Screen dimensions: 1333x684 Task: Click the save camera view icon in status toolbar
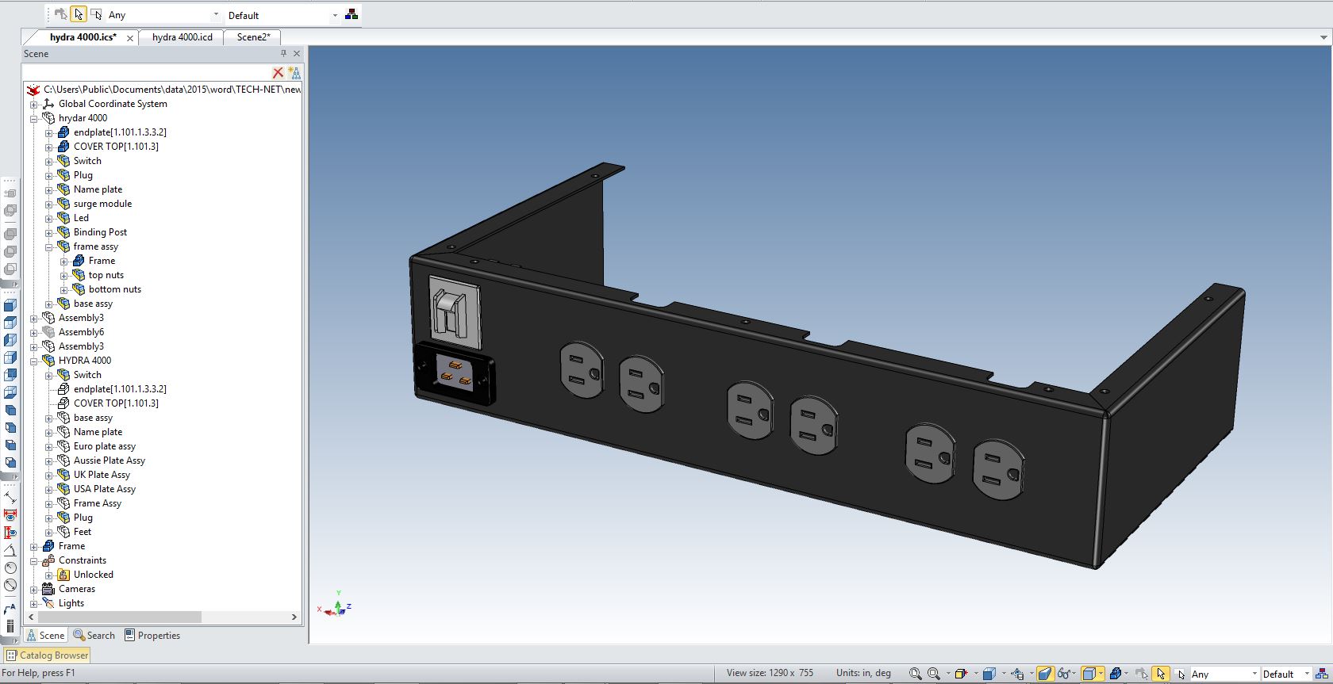[x=1018, y=674]
